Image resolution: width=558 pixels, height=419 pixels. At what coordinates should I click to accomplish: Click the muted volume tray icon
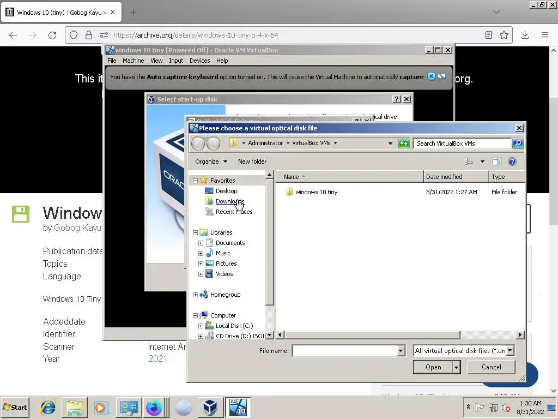pyautogui.click(x=506, y=407)
